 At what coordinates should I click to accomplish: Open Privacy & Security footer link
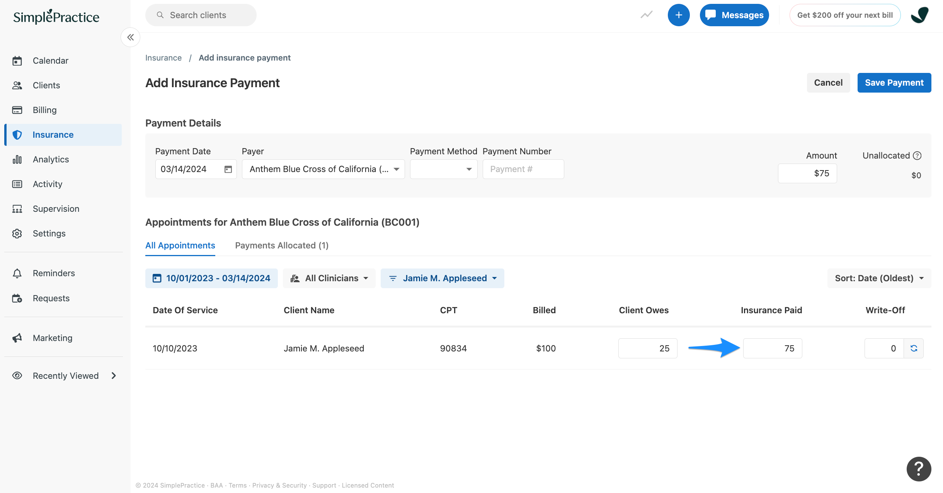(279, 485)
